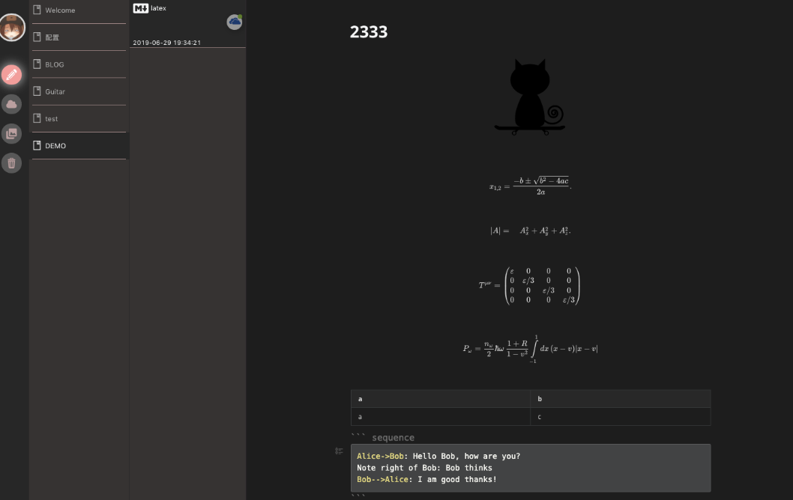Click the OneDrive cloud sync icon

[234, 22]
